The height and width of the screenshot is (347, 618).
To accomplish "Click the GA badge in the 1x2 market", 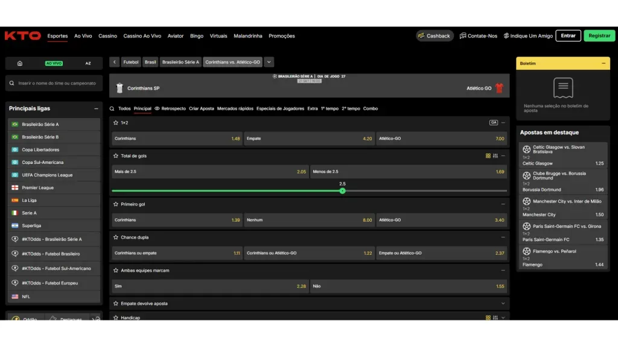I will (x=494, y=123).
